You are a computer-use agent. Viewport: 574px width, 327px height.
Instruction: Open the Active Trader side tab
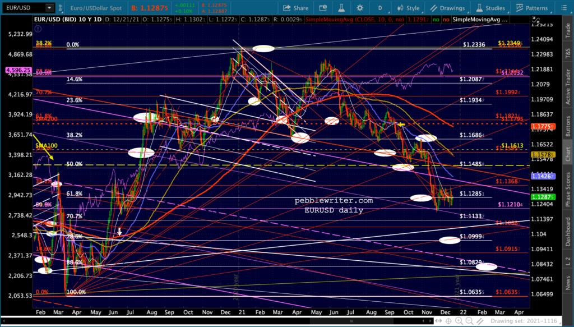pos(568,86)
